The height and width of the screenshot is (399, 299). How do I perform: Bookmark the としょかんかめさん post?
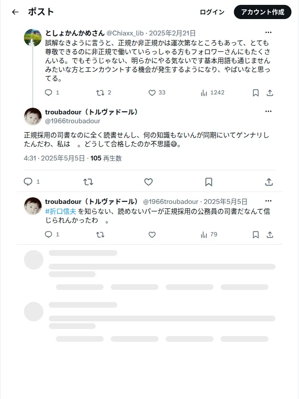click(256, 93)
